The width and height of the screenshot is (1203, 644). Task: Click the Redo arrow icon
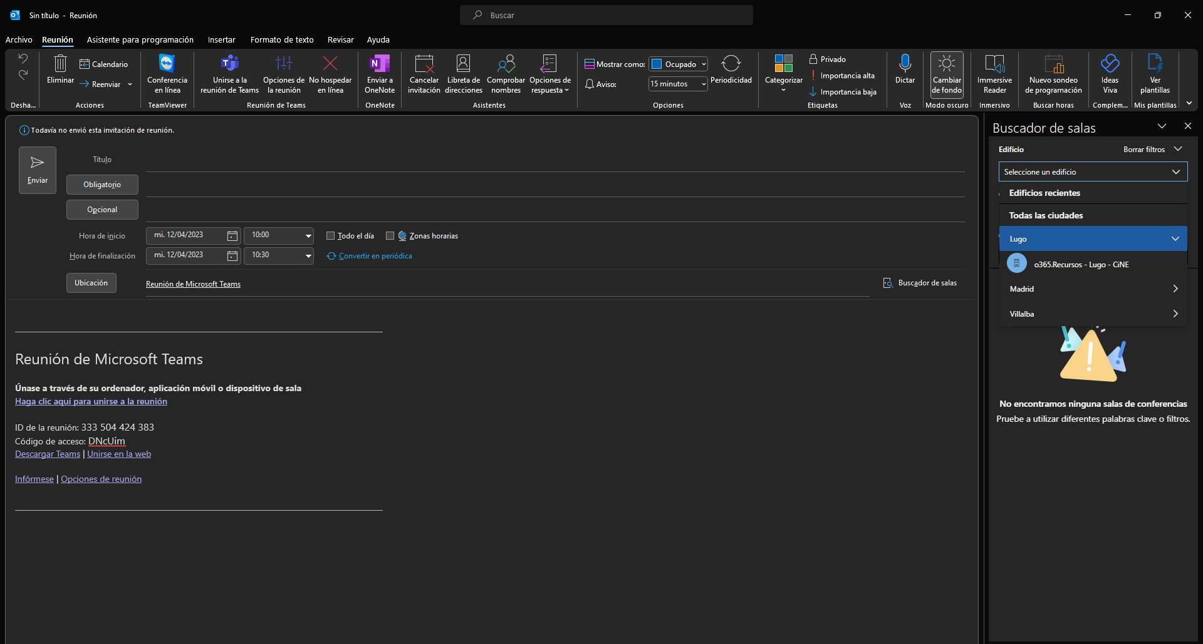coord(23,75)
